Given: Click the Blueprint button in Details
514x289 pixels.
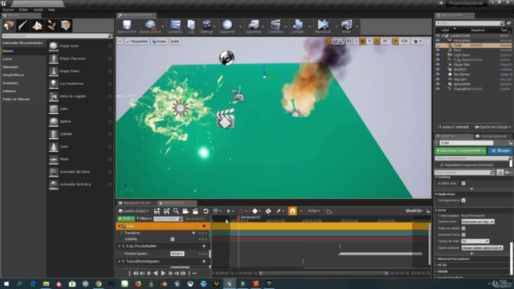Looking at the screenshot, I should (500, 151).
